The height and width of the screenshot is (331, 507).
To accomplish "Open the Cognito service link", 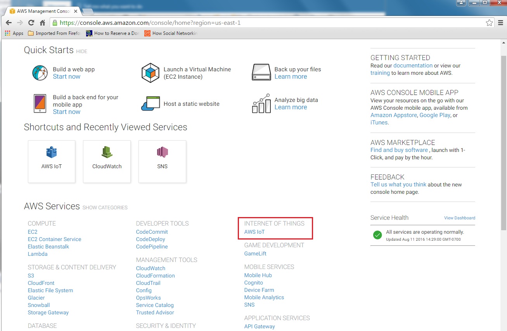I will click(254, 283).
